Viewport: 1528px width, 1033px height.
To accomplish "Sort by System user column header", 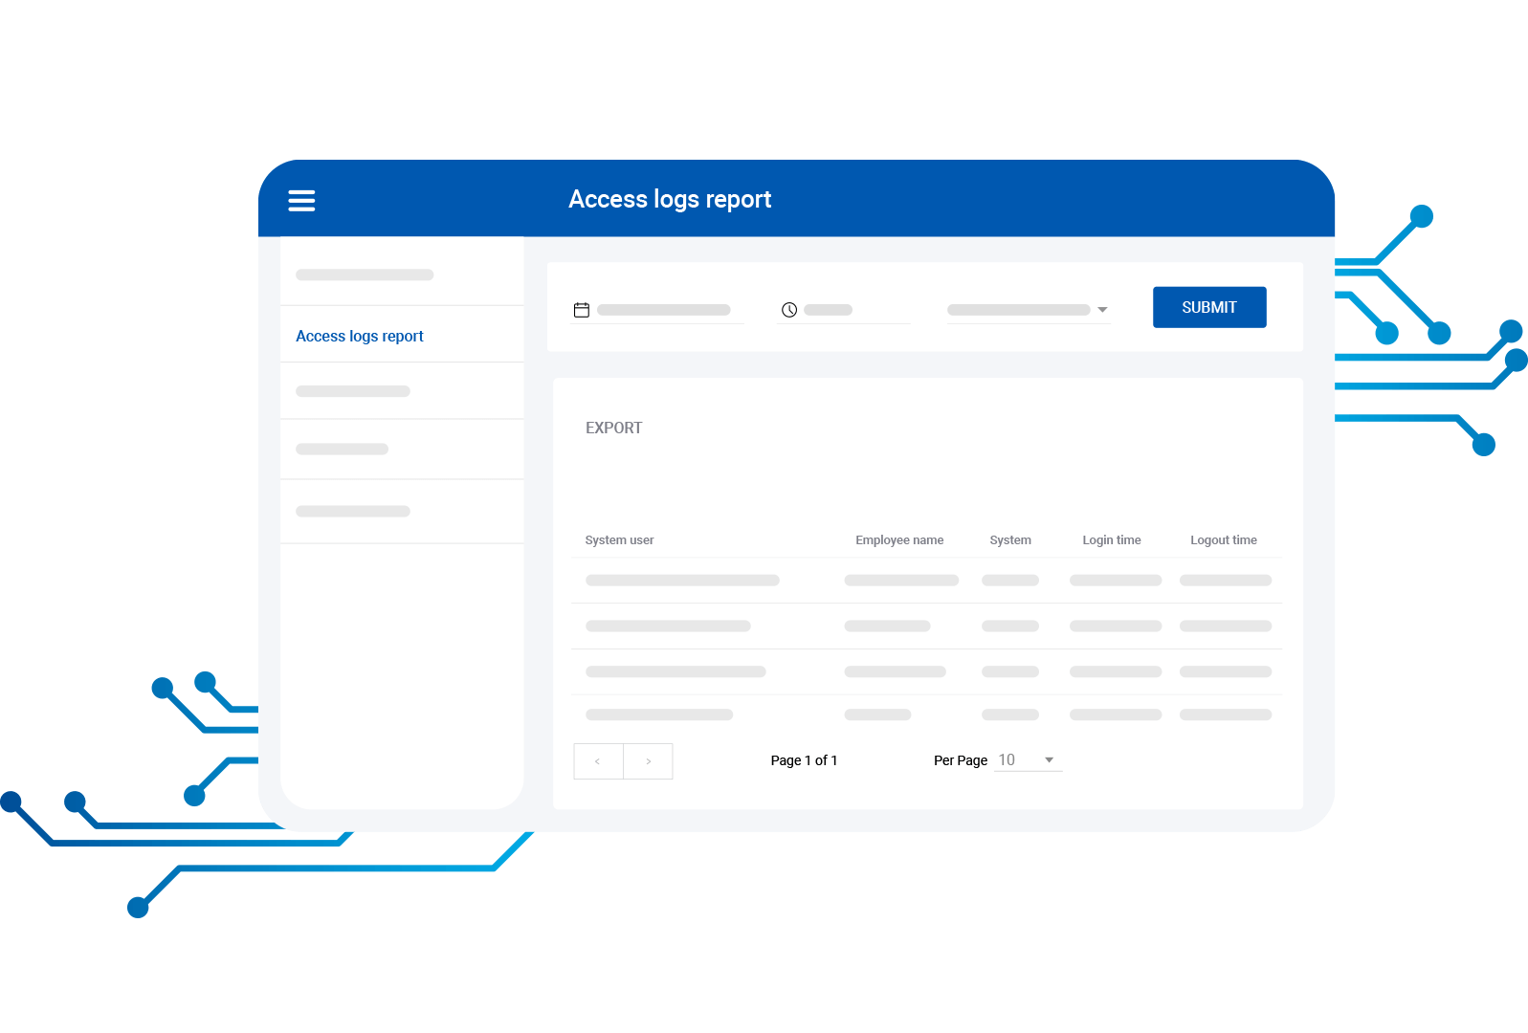I will (619, 539).
